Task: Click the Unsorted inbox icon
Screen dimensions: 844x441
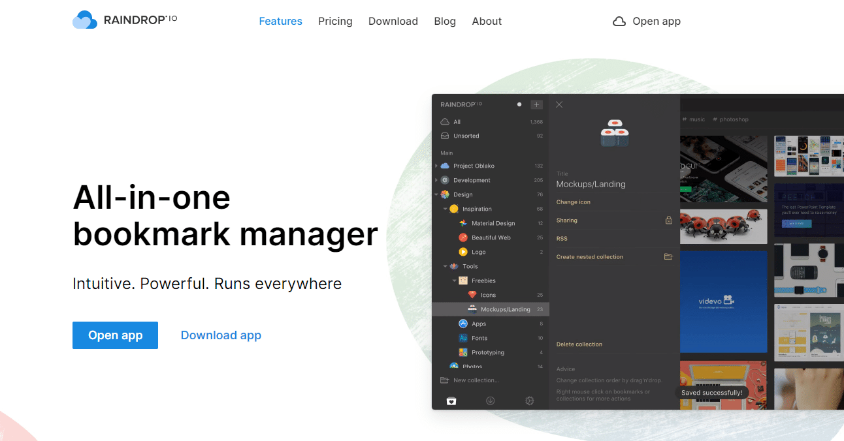Action: [x=445, y=136]
